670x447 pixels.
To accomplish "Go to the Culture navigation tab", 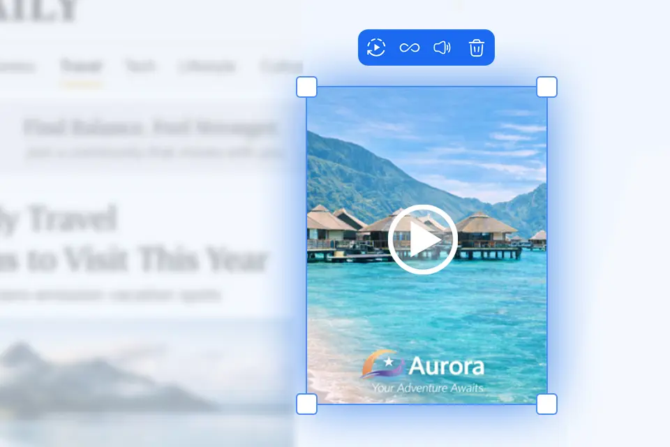I will pos(281,66).
